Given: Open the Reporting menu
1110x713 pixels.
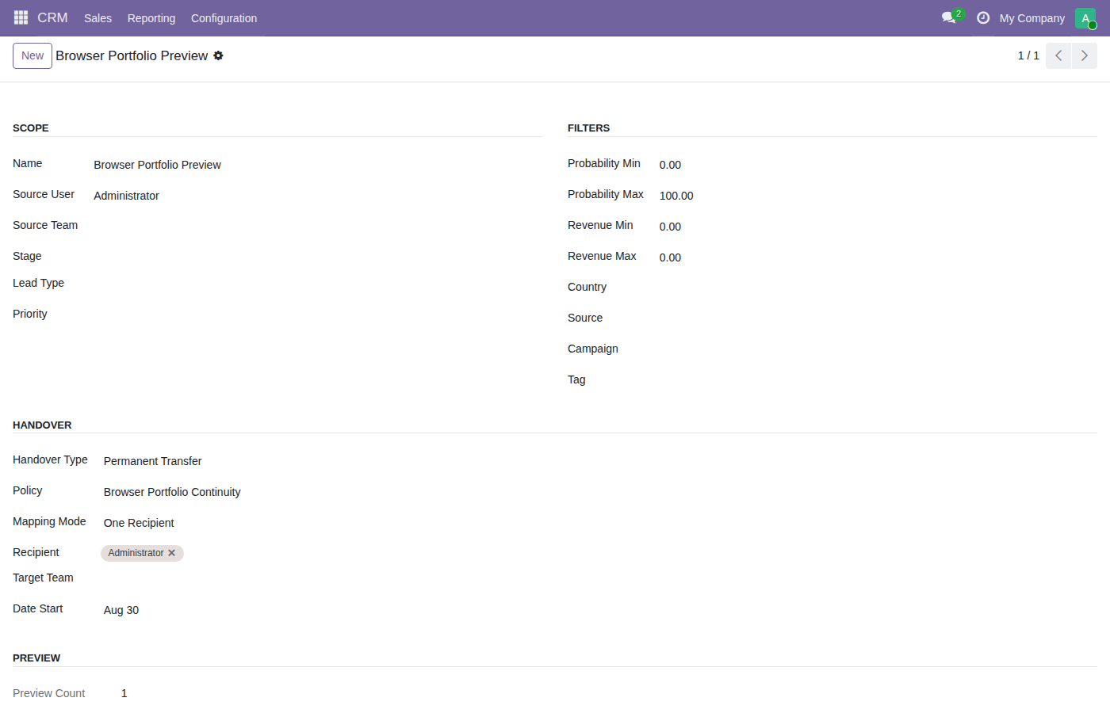Looking at the screenshot, I should (151, 17).
